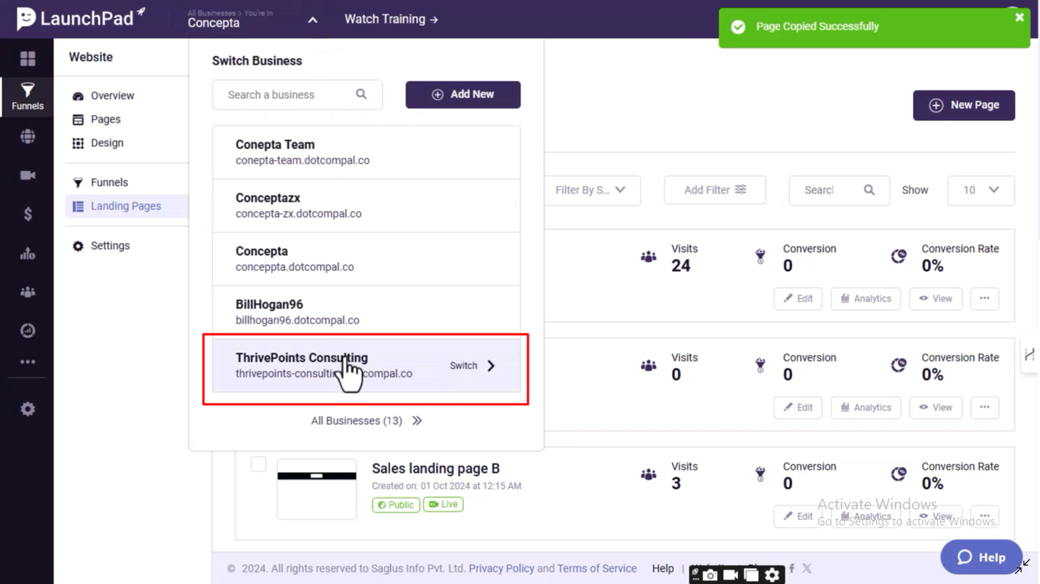The width and height of the screenshot is (1040, 584).
Task: Click the magnifier in the business search box
Action: coord(361,94)
